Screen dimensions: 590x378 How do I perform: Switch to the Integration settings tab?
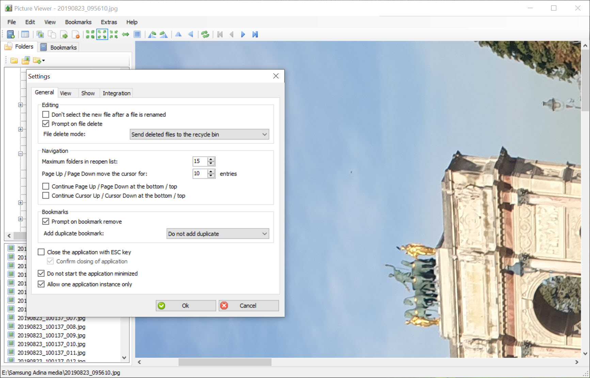point(116,93)
